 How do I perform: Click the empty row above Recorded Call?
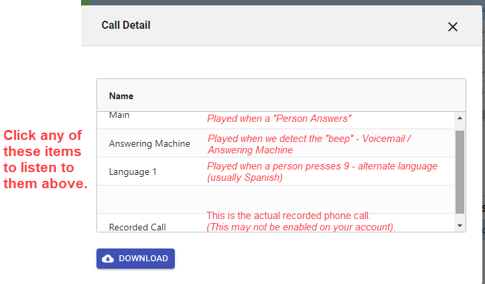pos(275,199)
